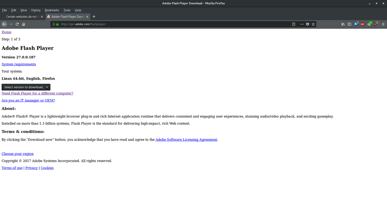Click the green padlock security icon
This screenshot has height=208, width=387.
coord(57,24)
